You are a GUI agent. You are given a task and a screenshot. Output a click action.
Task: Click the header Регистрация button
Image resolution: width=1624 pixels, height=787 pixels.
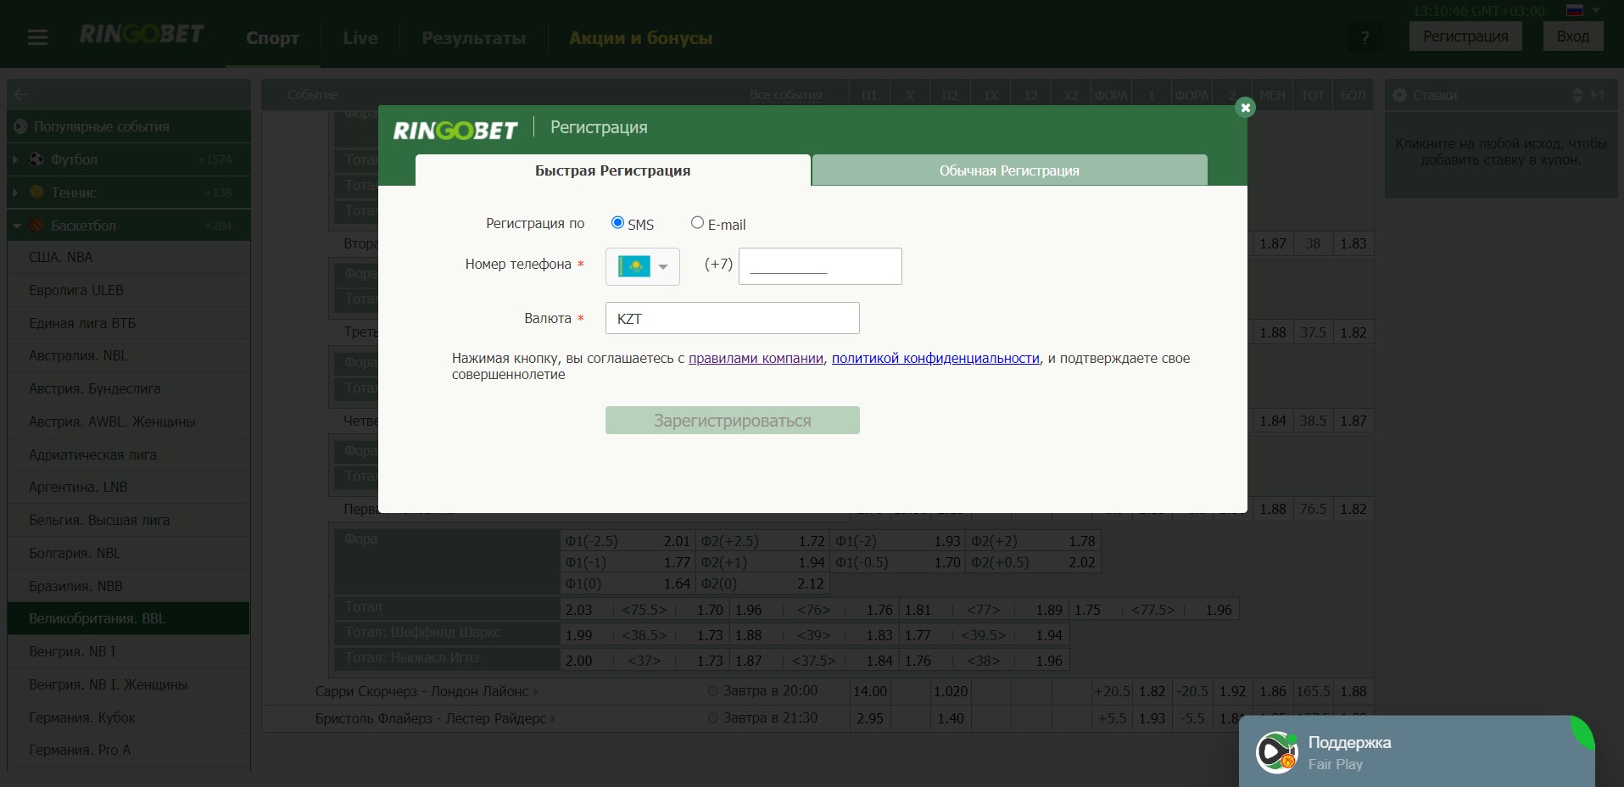[x=1465, y=36]
